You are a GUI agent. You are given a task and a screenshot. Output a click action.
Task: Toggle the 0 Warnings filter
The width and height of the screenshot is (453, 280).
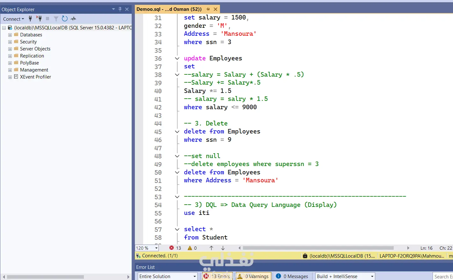pos(253,276)
